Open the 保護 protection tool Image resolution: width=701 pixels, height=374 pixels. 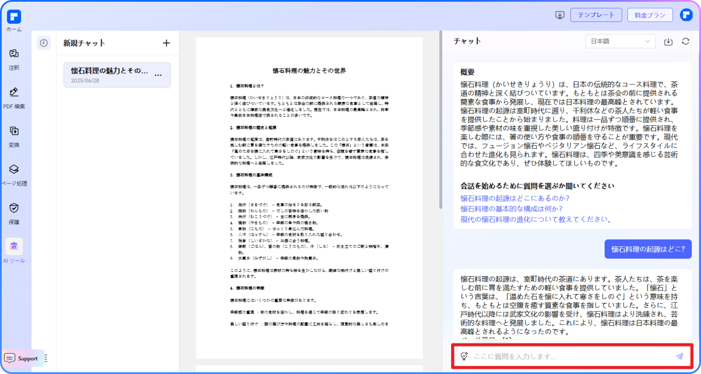click(x=14, y=214)
